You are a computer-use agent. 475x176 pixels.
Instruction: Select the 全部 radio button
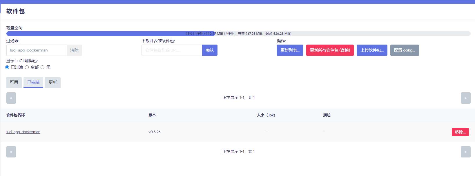[x=27, y=67]
